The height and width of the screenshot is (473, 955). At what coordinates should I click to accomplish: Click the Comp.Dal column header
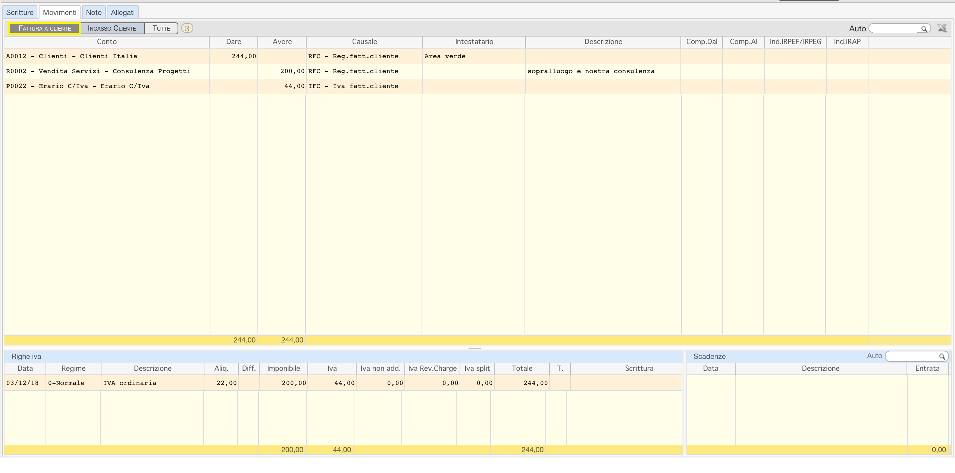[702, 42]
